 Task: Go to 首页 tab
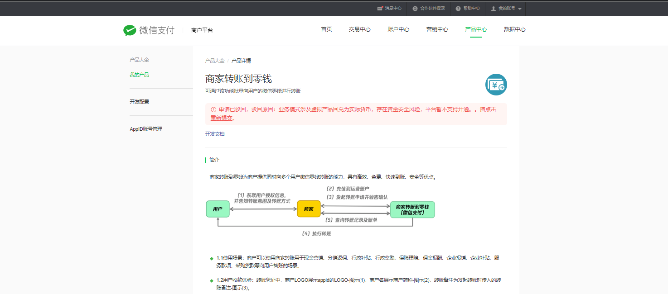[x=326, y=29]
